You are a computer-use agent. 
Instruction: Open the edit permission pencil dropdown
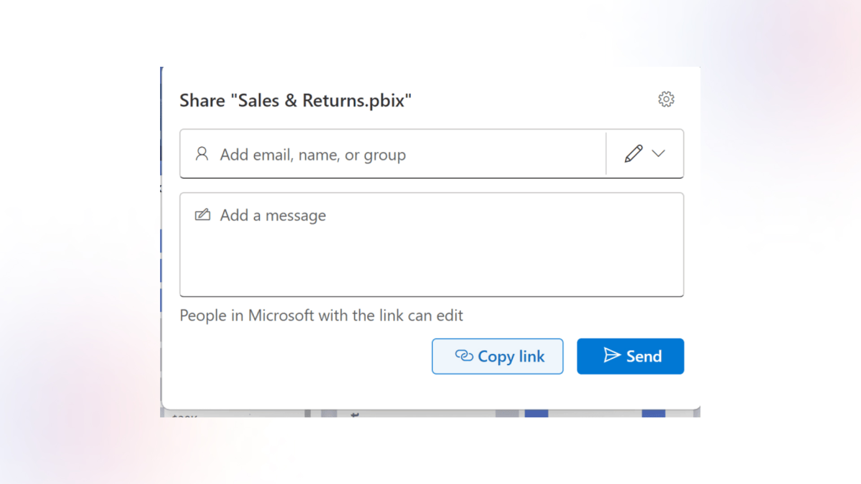click(x=645, y=154)
